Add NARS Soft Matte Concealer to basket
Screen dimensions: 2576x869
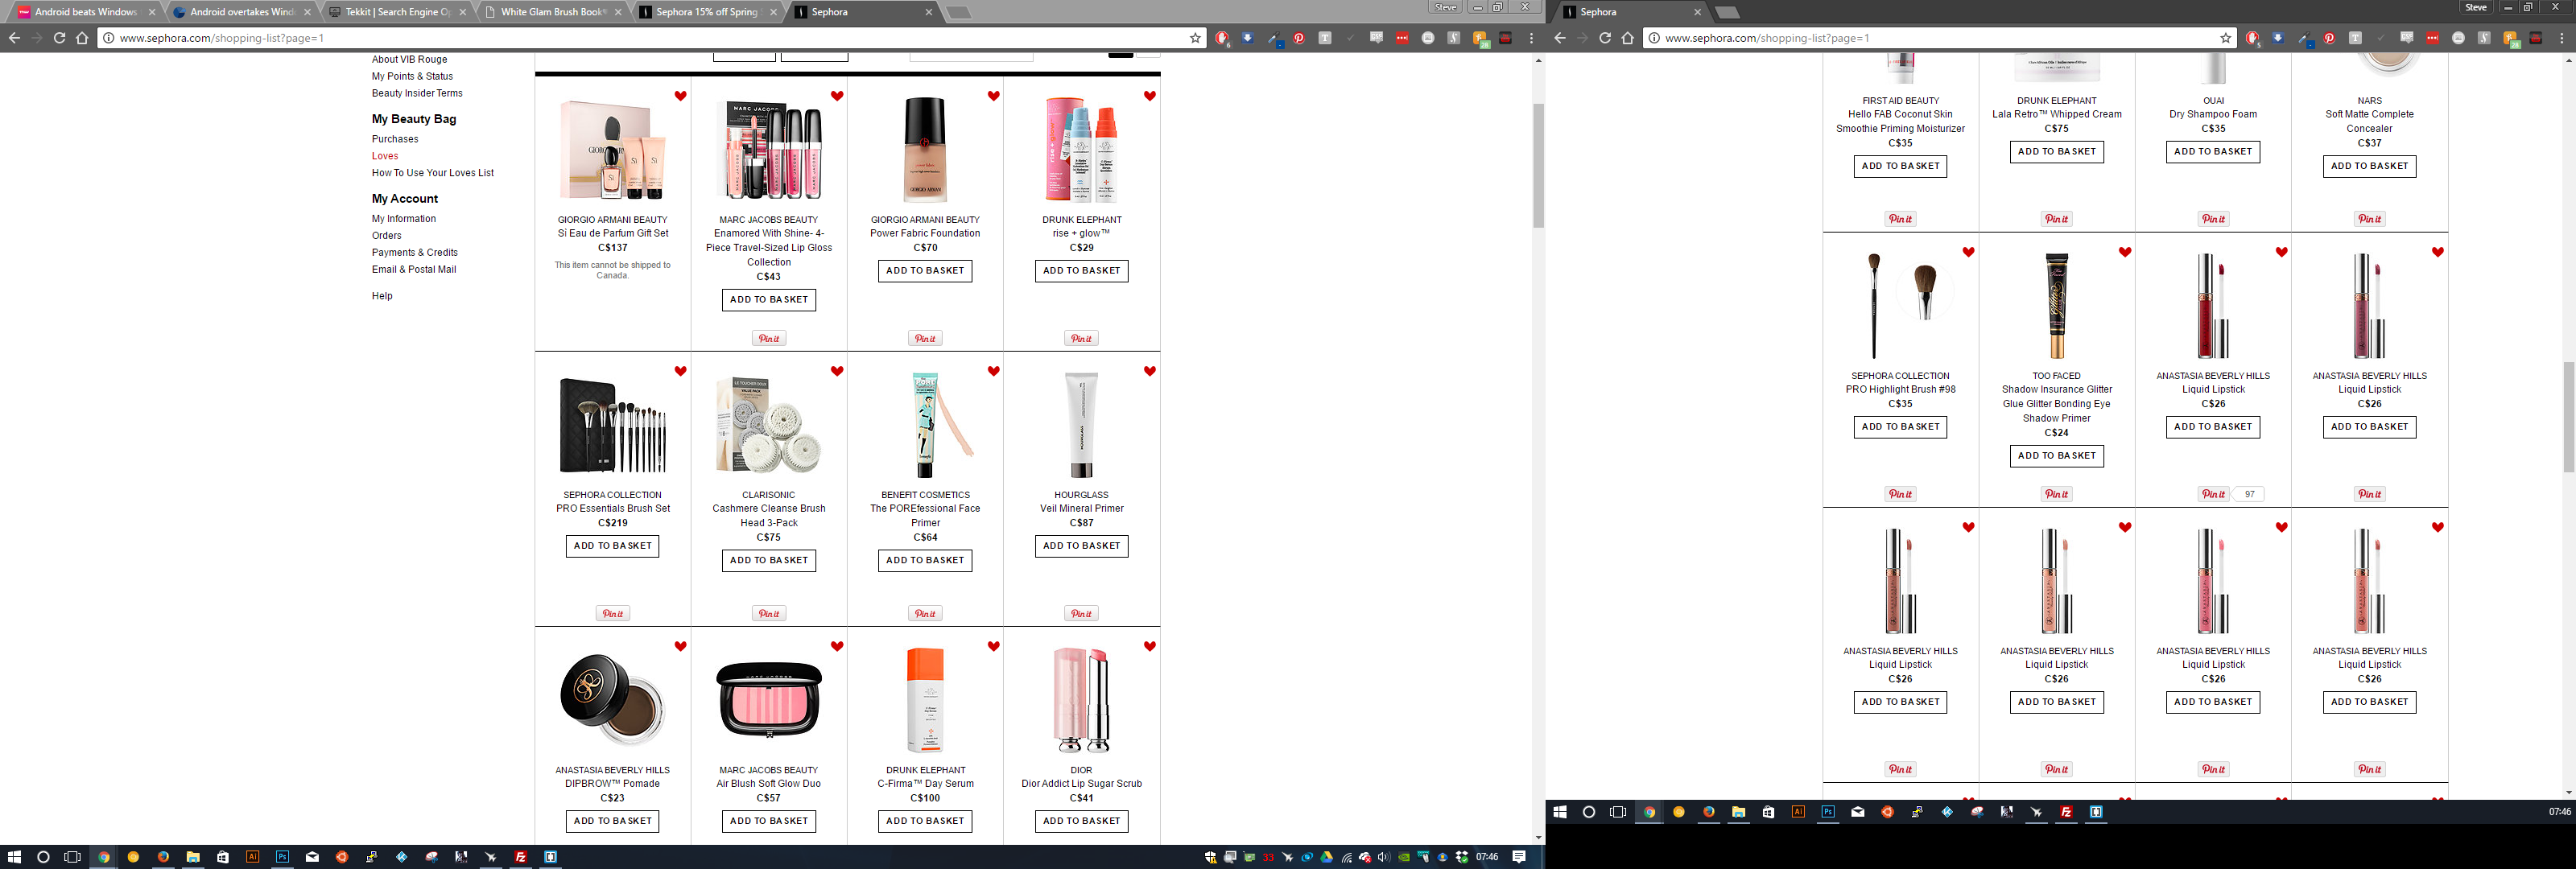click(x=2369, y=166)
